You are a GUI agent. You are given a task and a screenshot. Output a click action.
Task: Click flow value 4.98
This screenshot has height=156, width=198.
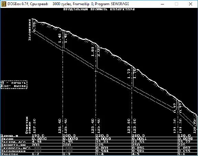point(37,142)
